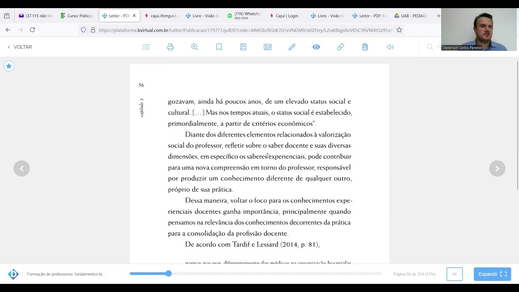Switch to Cajuí | Login tab

286,16
